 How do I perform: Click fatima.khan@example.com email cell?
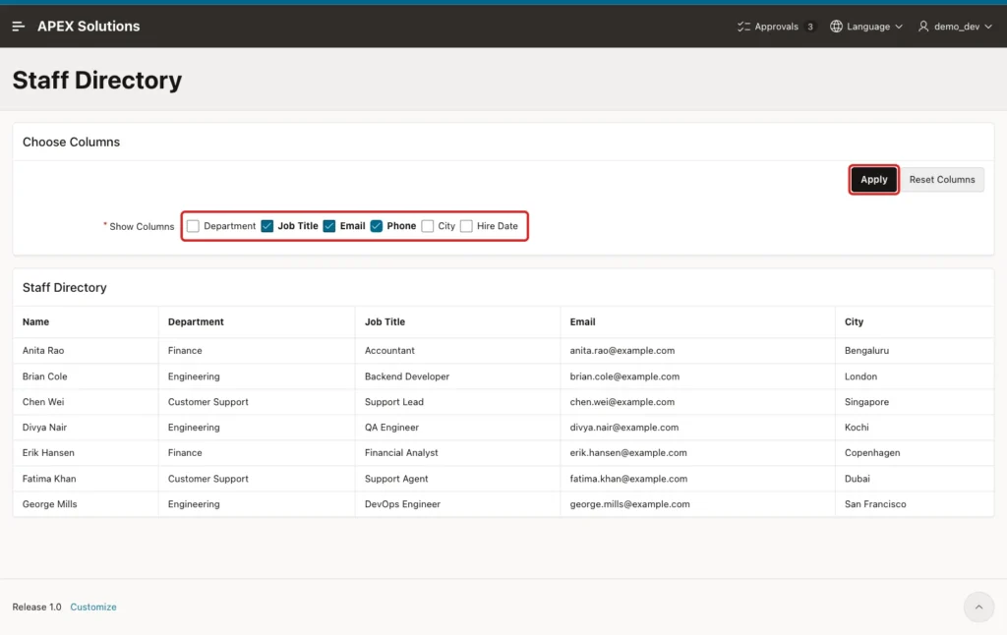click(697, 479)
